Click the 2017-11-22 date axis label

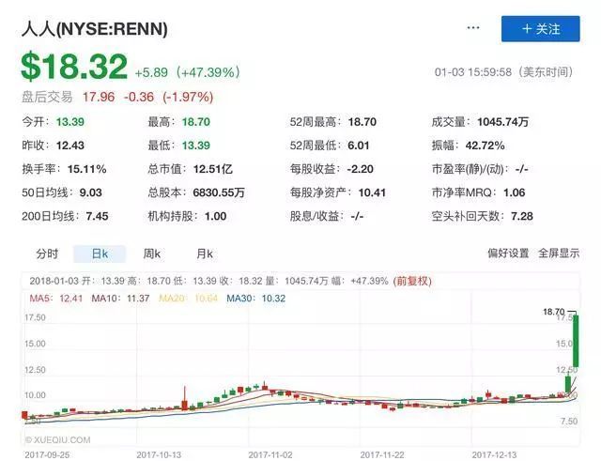click(x=382, y=454)
